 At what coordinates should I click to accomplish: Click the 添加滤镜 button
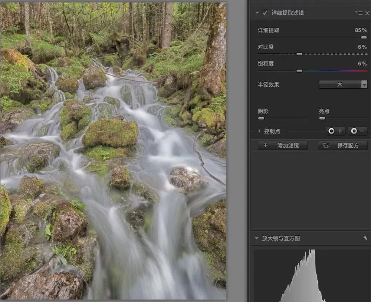coord(283,145)
